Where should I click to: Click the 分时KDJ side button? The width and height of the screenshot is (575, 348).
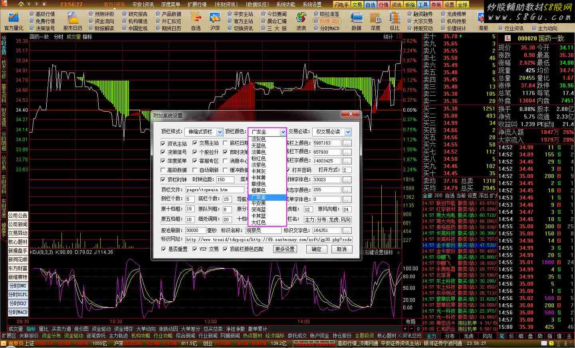pos(18,304)
